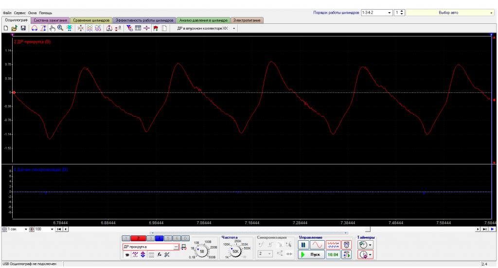Open the Окна menu
Viewport: 498px width, 268px height.
tap(33, 13)
